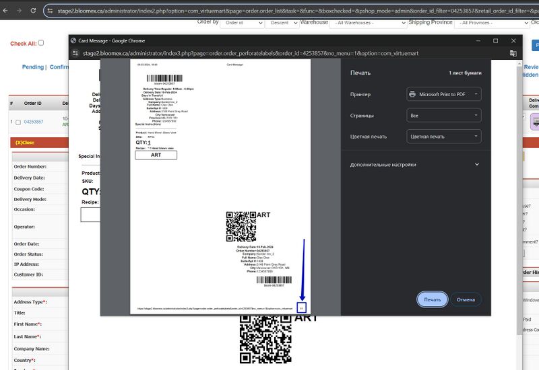
Task: Click the Печать print button
Action: click(432, 299)
